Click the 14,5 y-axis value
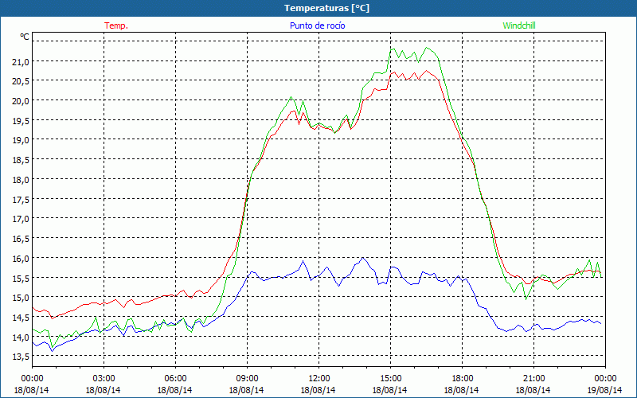 [21, 318]
